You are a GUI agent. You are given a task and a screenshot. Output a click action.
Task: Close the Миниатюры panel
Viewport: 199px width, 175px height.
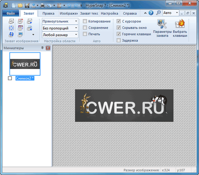48,48
